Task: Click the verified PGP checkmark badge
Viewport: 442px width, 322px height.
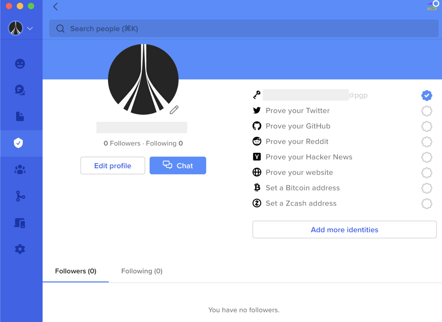Action: point(427,96)
